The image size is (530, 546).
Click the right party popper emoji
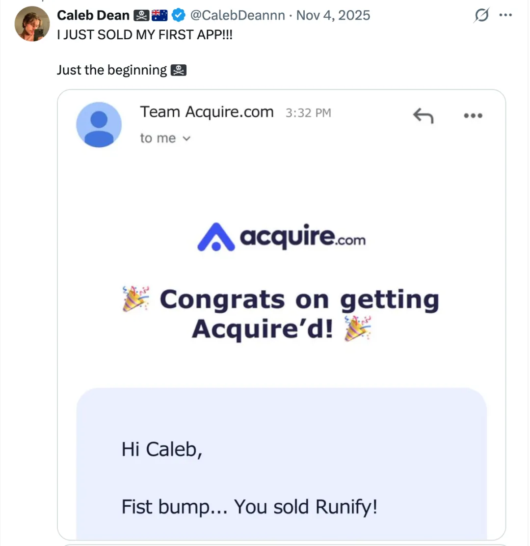pos(358,328)
